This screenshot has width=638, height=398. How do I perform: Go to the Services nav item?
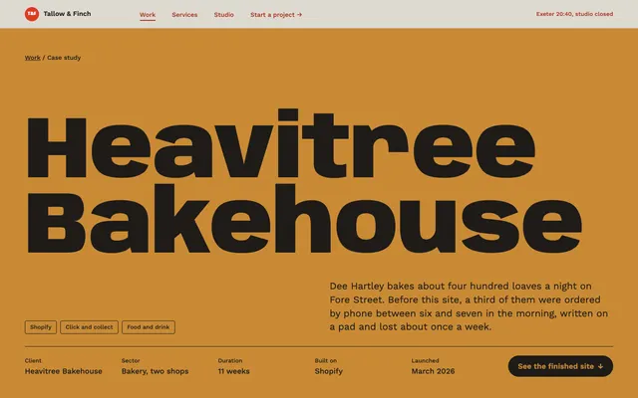pos(184,15)
